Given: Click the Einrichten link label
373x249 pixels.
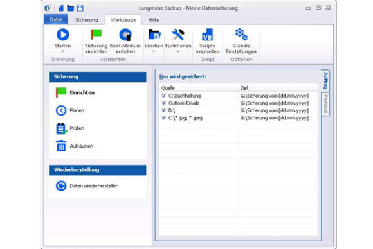Looking at the screenshot, I should coord(82,93).
